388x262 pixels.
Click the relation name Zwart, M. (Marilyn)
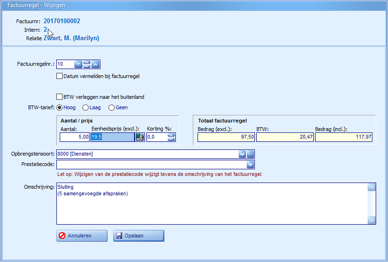pyautogui.click(x=72, y=38)
